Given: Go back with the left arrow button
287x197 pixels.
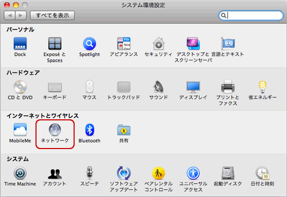Looking at the screenshot, I should pyautogui.click(x=10, y=15).
